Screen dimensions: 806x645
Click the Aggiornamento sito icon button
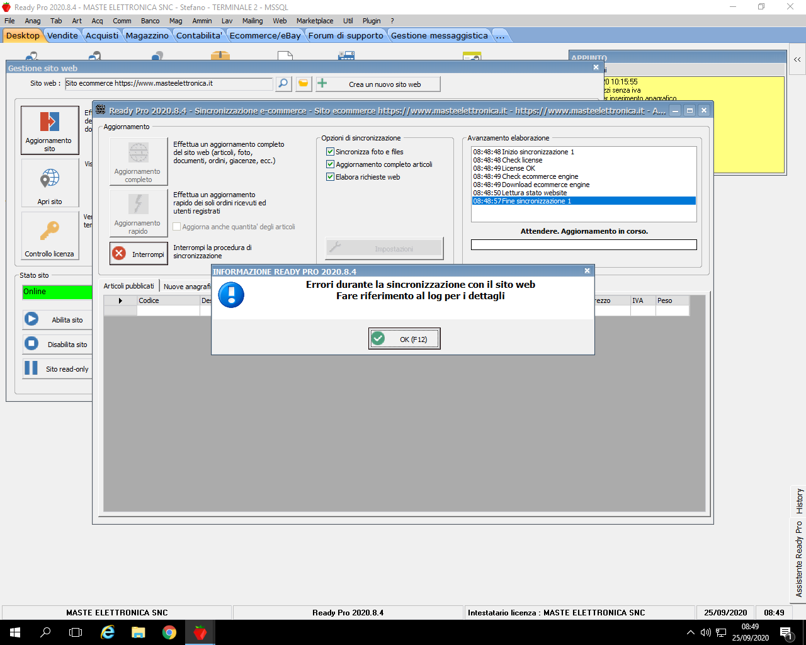(x=50, y=130)
